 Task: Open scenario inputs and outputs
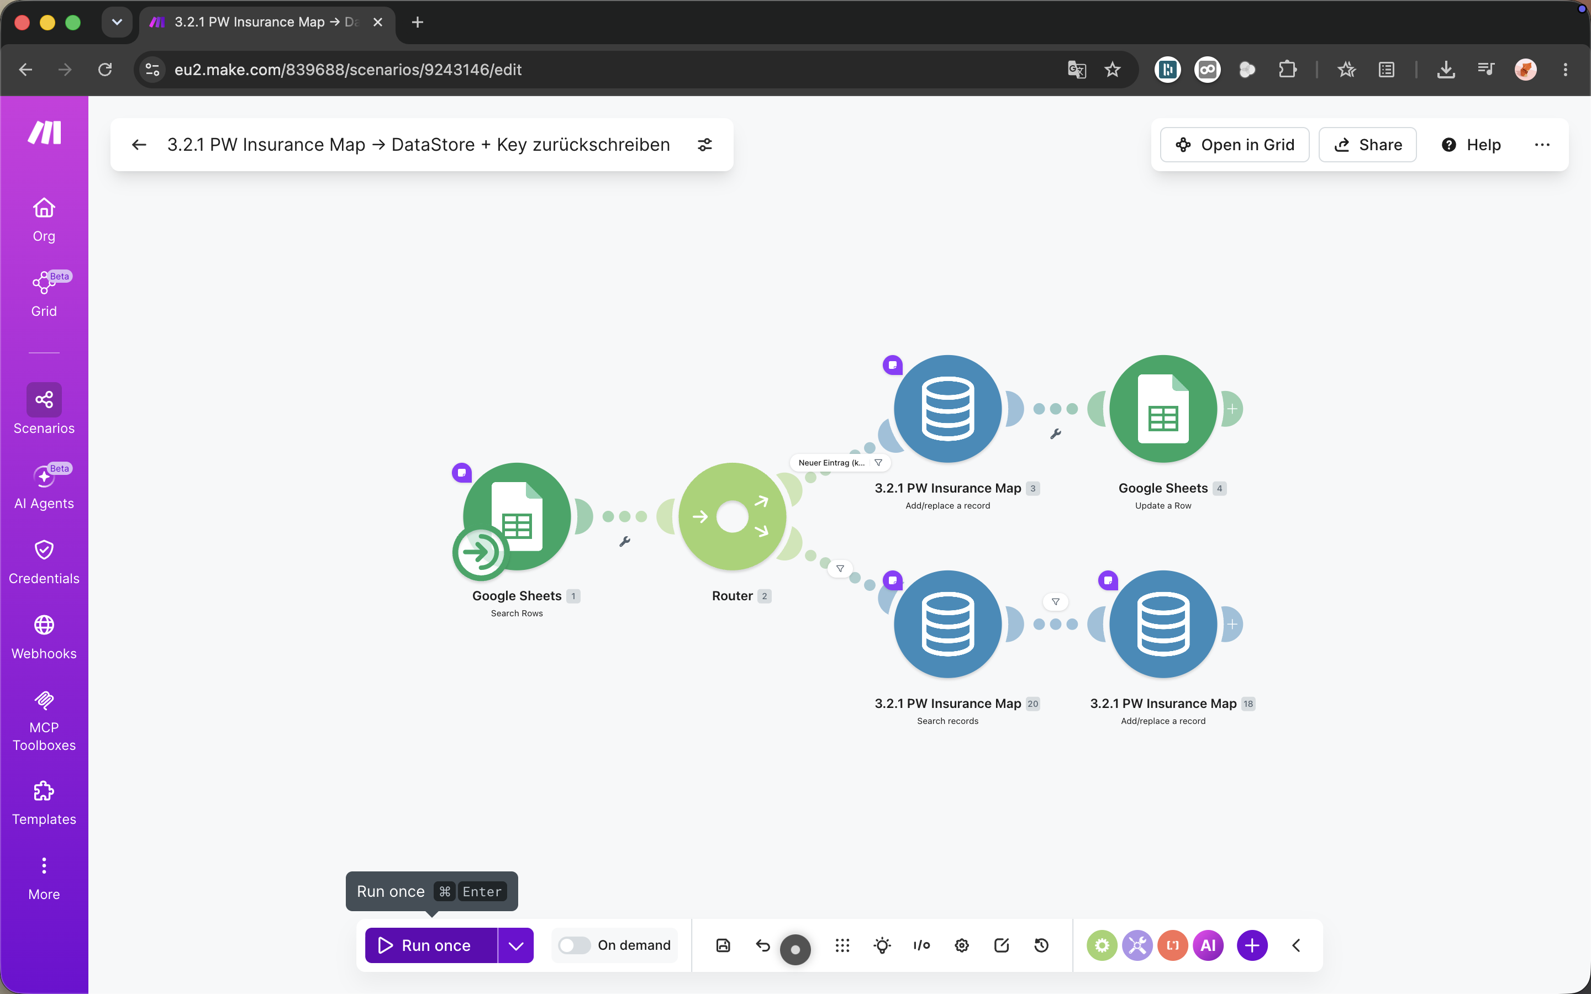point(921,945)
